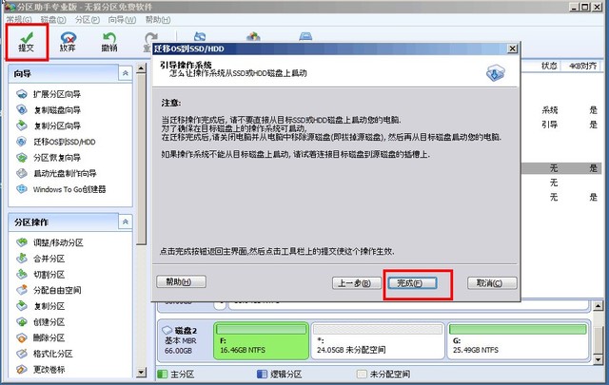Select 迁移OS到SSD/HDD in sidebar
The image size is (609, 385).
[64, 142]
